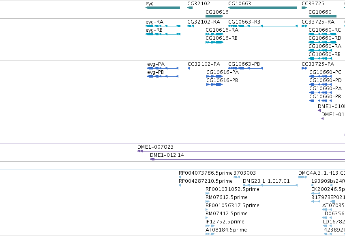Click the RM07412.5prime EST glyph
This screenshot has height=236, width=345.
207,218
